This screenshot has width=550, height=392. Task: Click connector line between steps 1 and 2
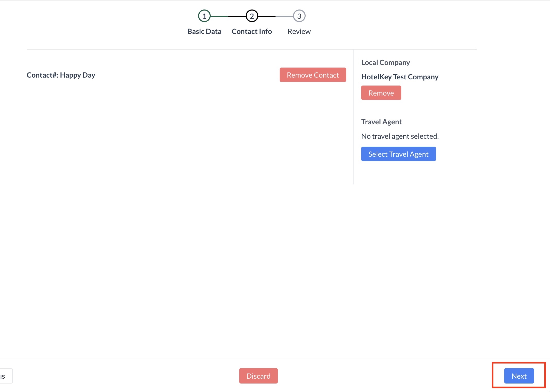click(x=228, y=16)
